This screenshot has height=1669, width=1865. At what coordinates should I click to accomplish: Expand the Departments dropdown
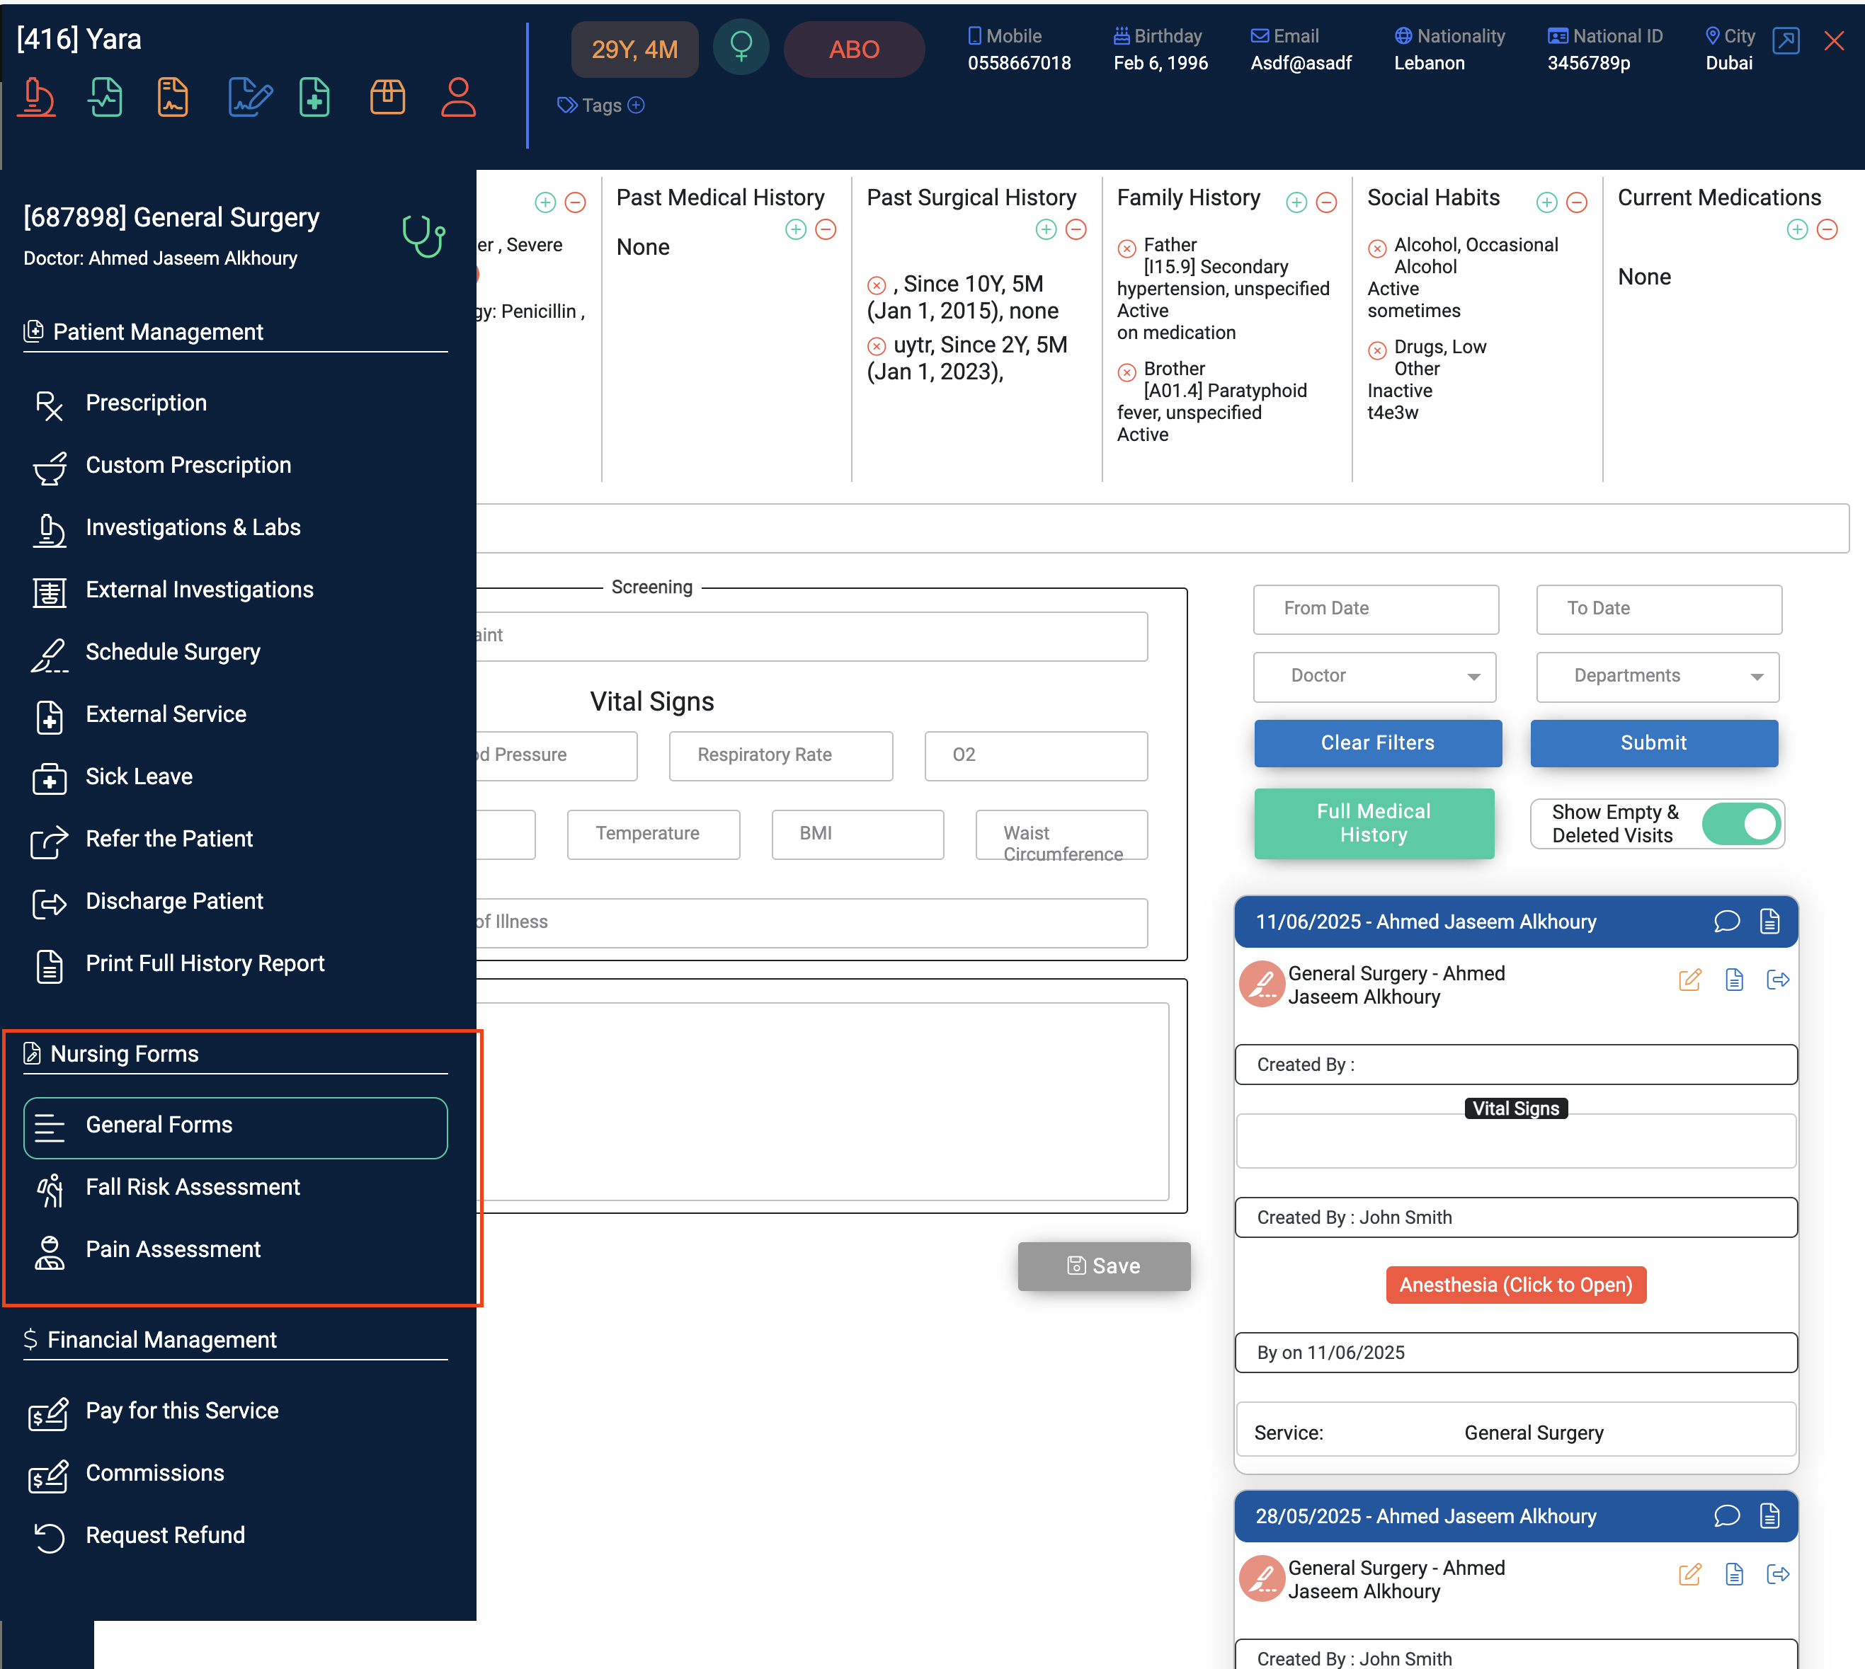tap(1657, 677)
